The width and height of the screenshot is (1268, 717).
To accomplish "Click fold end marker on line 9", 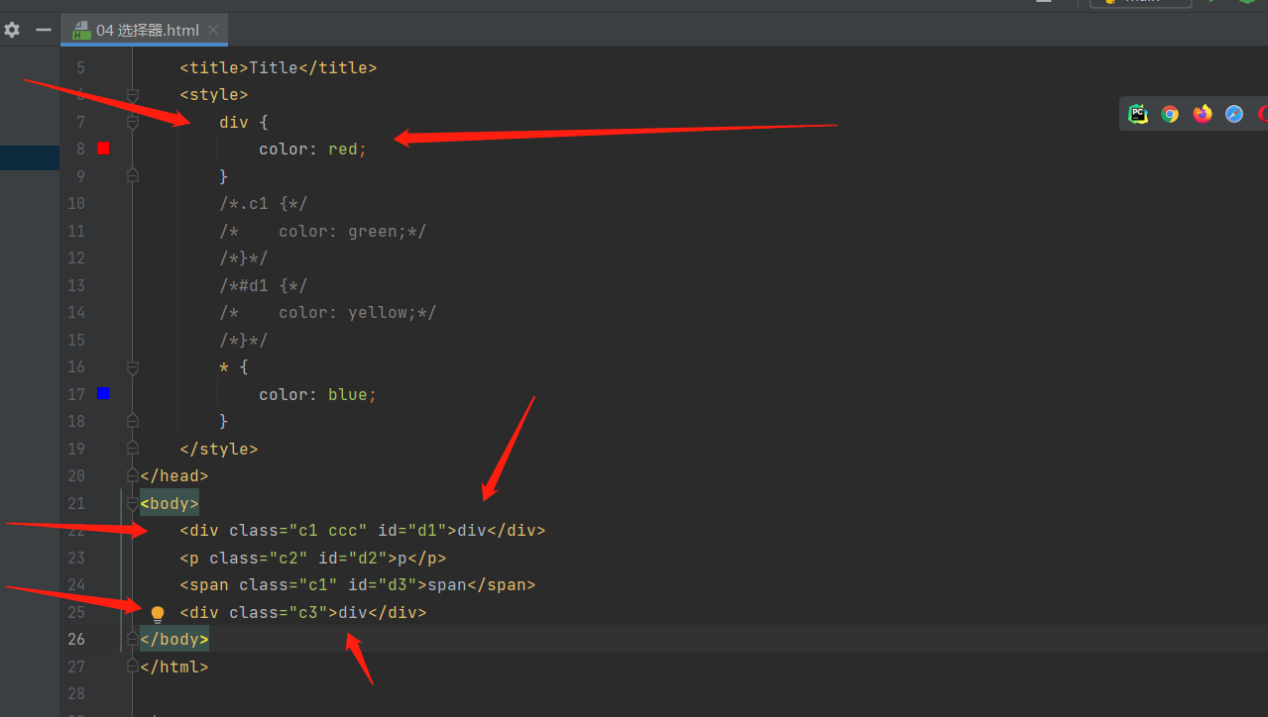I will (132, 176).
